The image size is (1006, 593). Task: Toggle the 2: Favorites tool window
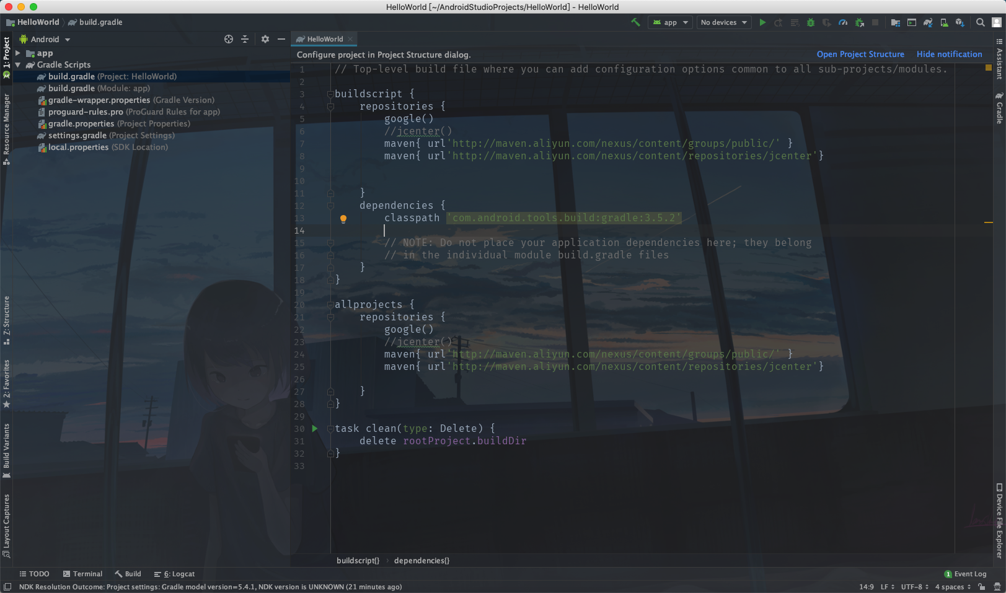point(6,384)
